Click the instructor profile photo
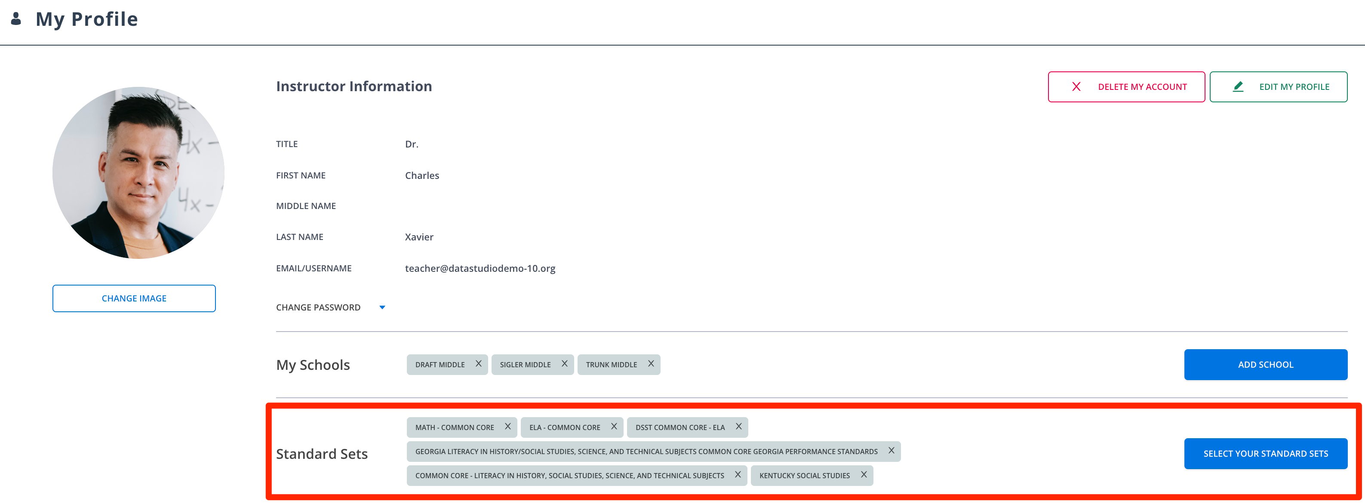This screenshot has width=1365, height=504. coord(138,173)
